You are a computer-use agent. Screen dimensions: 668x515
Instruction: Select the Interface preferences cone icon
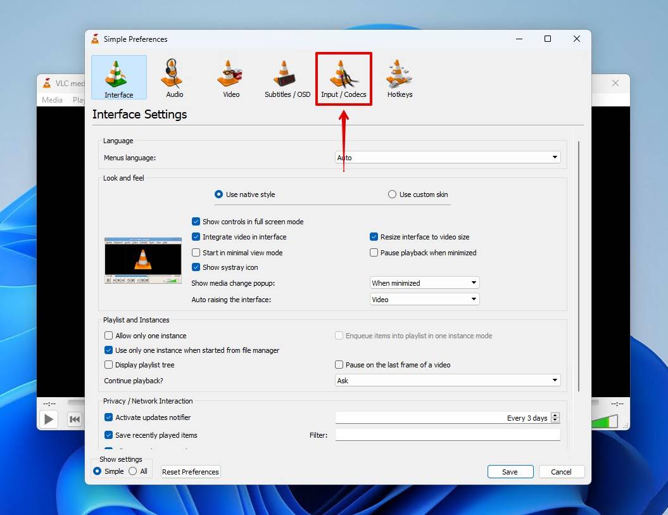[x=119, y=77]
